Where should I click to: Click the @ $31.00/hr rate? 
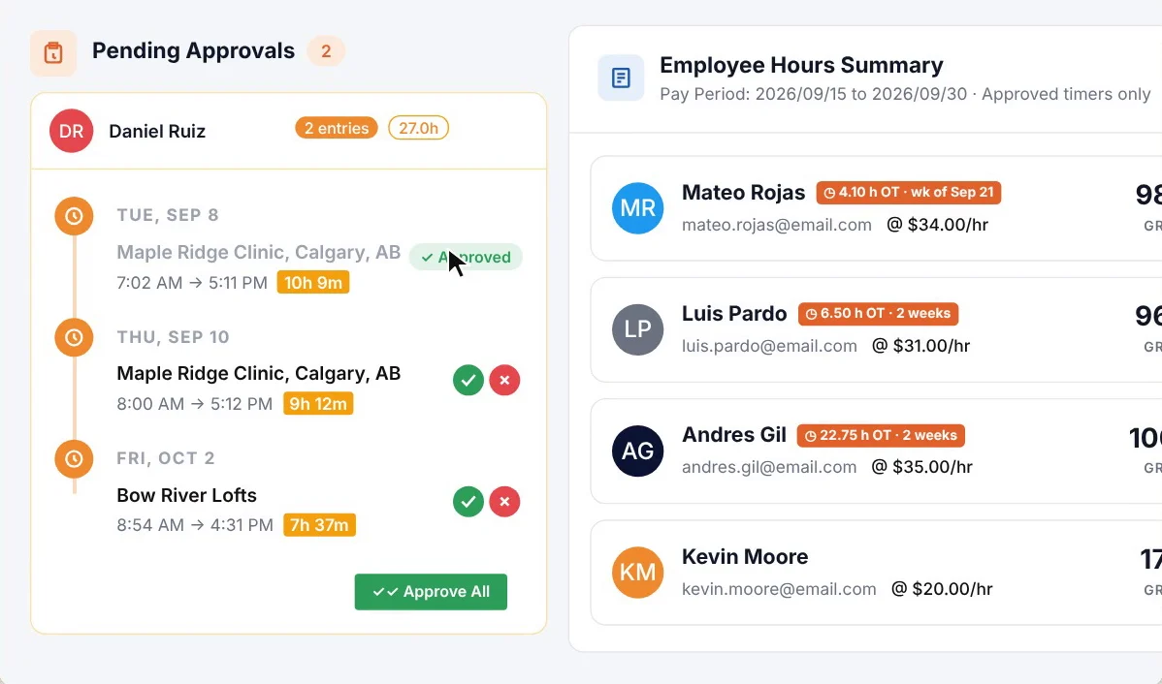pyautogui.click(x=921, y=347)
